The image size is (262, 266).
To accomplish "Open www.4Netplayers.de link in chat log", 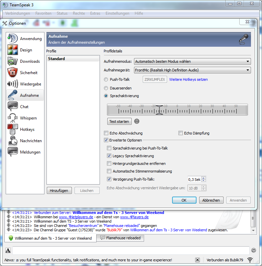I will pyautogui.click(x=76, y=217).
